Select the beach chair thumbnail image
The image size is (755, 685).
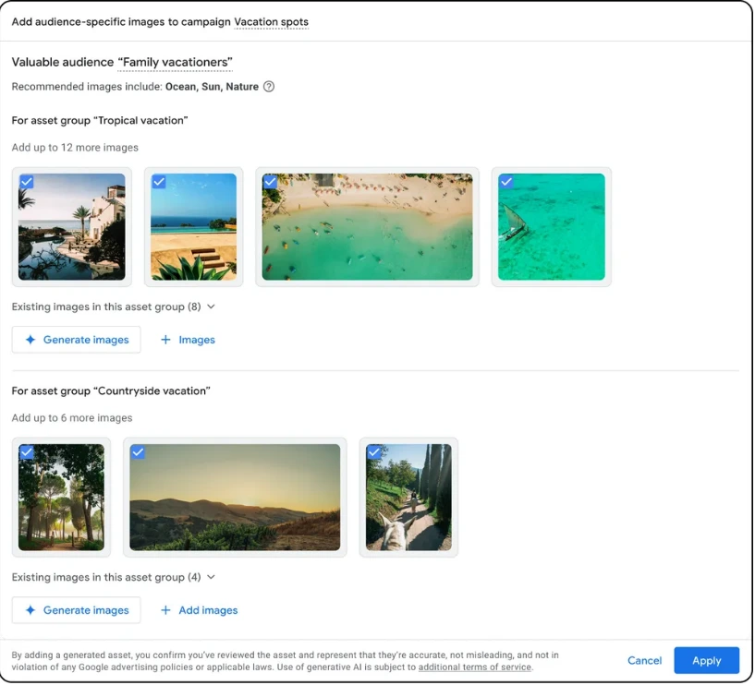tap(193, 224)
